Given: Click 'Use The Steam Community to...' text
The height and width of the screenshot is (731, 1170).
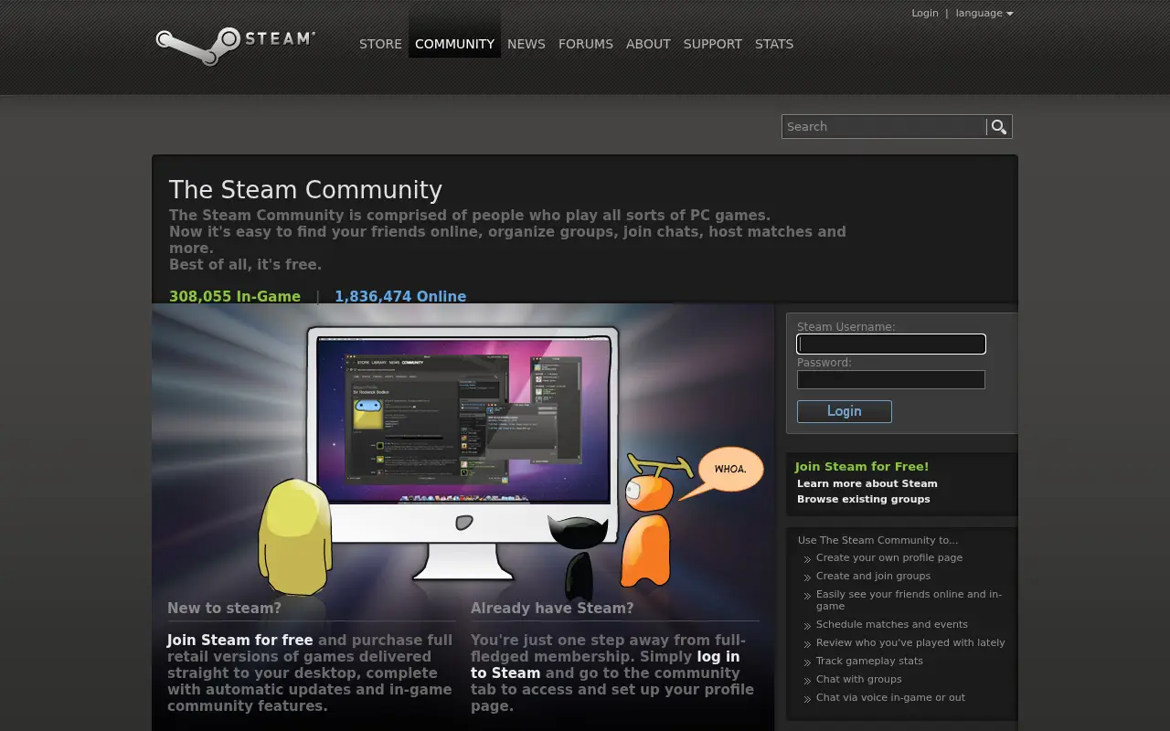Looking at the screenshot, I should pyautogui.click(x=877, y=540).
